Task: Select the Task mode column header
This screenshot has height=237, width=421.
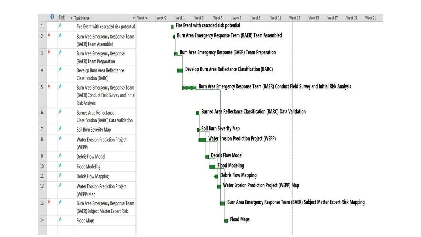Action: tap(65, 18)
